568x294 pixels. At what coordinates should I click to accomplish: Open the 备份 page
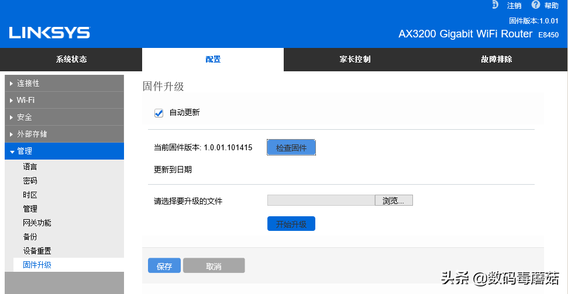[x=30, y=237]
